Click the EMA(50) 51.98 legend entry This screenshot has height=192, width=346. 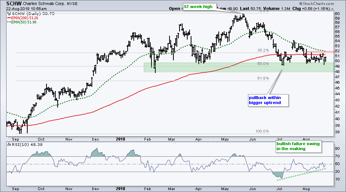pyautogui.click(x=24, y=22)
